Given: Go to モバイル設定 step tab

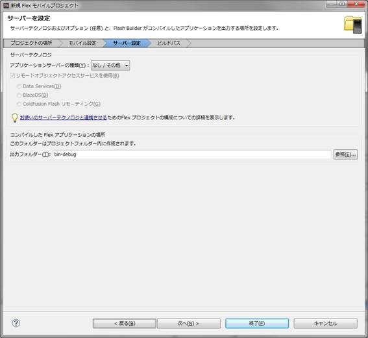Looking at the screenshot, I should point(82,43).
